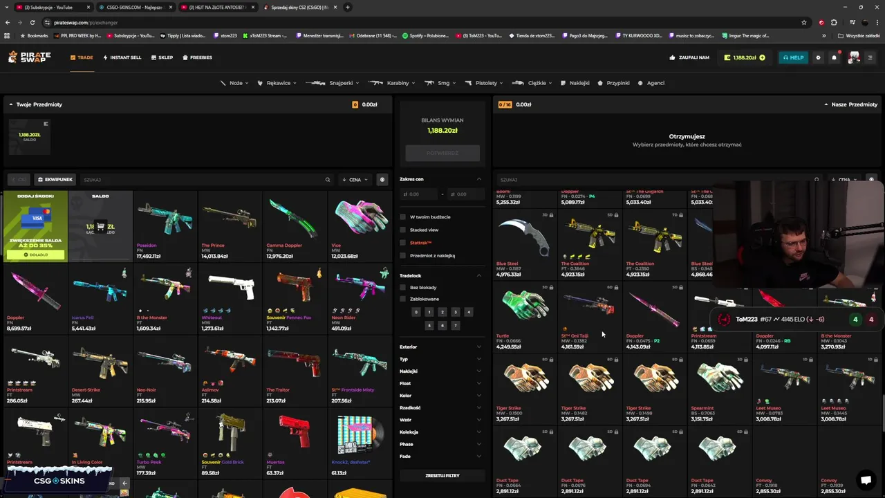Click the lock icon on Blue Steel karambit

(551, 215)
